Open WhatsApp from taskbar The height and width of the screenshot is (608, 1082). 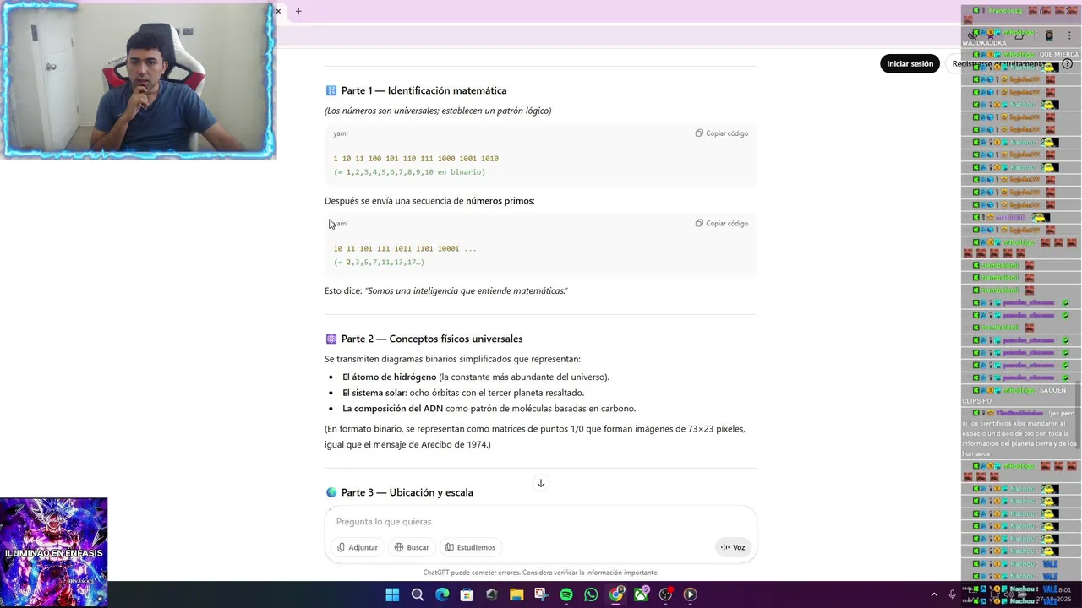tap(591, 594)
